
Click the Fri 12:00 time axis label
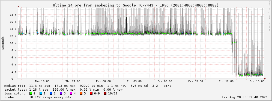click(x=226, y=81)
